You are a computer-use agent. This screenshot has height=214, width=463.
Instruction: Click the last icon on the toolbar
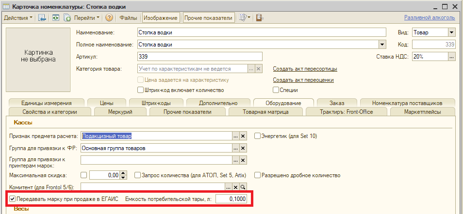(260, 18)
